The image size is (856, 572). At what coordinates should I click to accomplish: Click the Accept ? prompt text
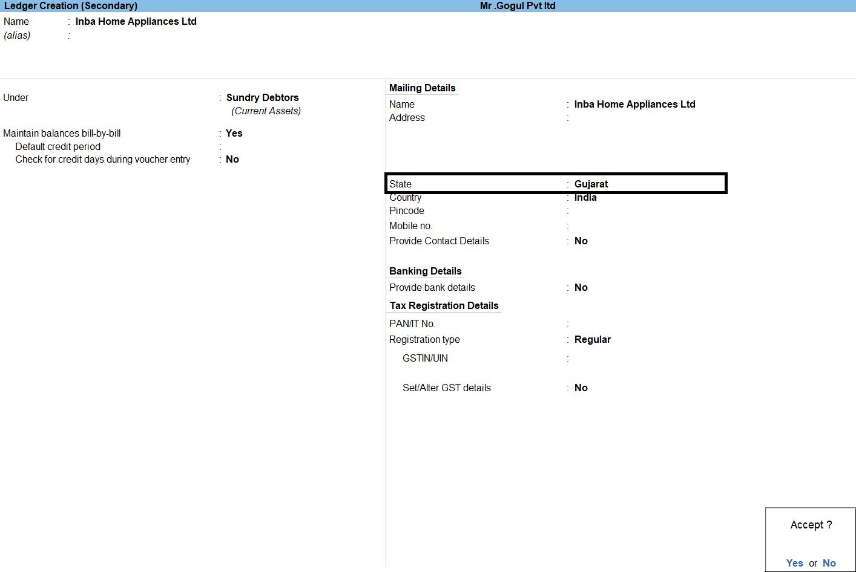811,525
